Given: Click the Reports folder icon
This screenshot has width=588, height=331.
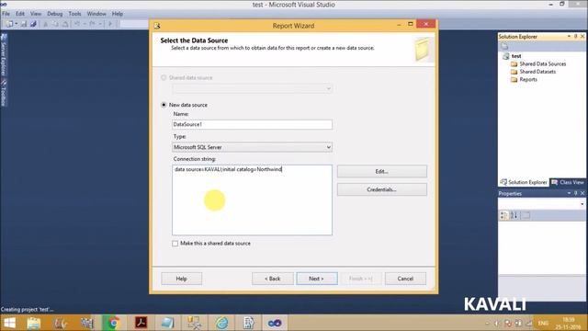Looking at the screenshot, I should point(514,80).
